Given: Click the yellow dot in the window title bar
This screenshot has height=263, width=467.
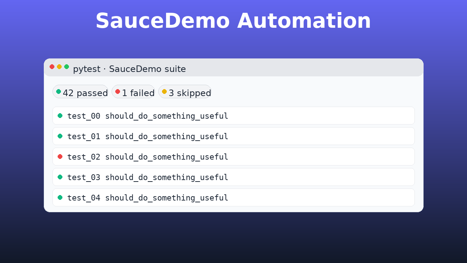Looking at the screenshot, I should click(59, 66).
